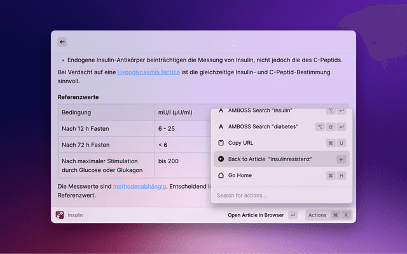The image size is (407, 254).
Task: Open the Hypoglycaemia factitia link
Action: coord(148,73)
